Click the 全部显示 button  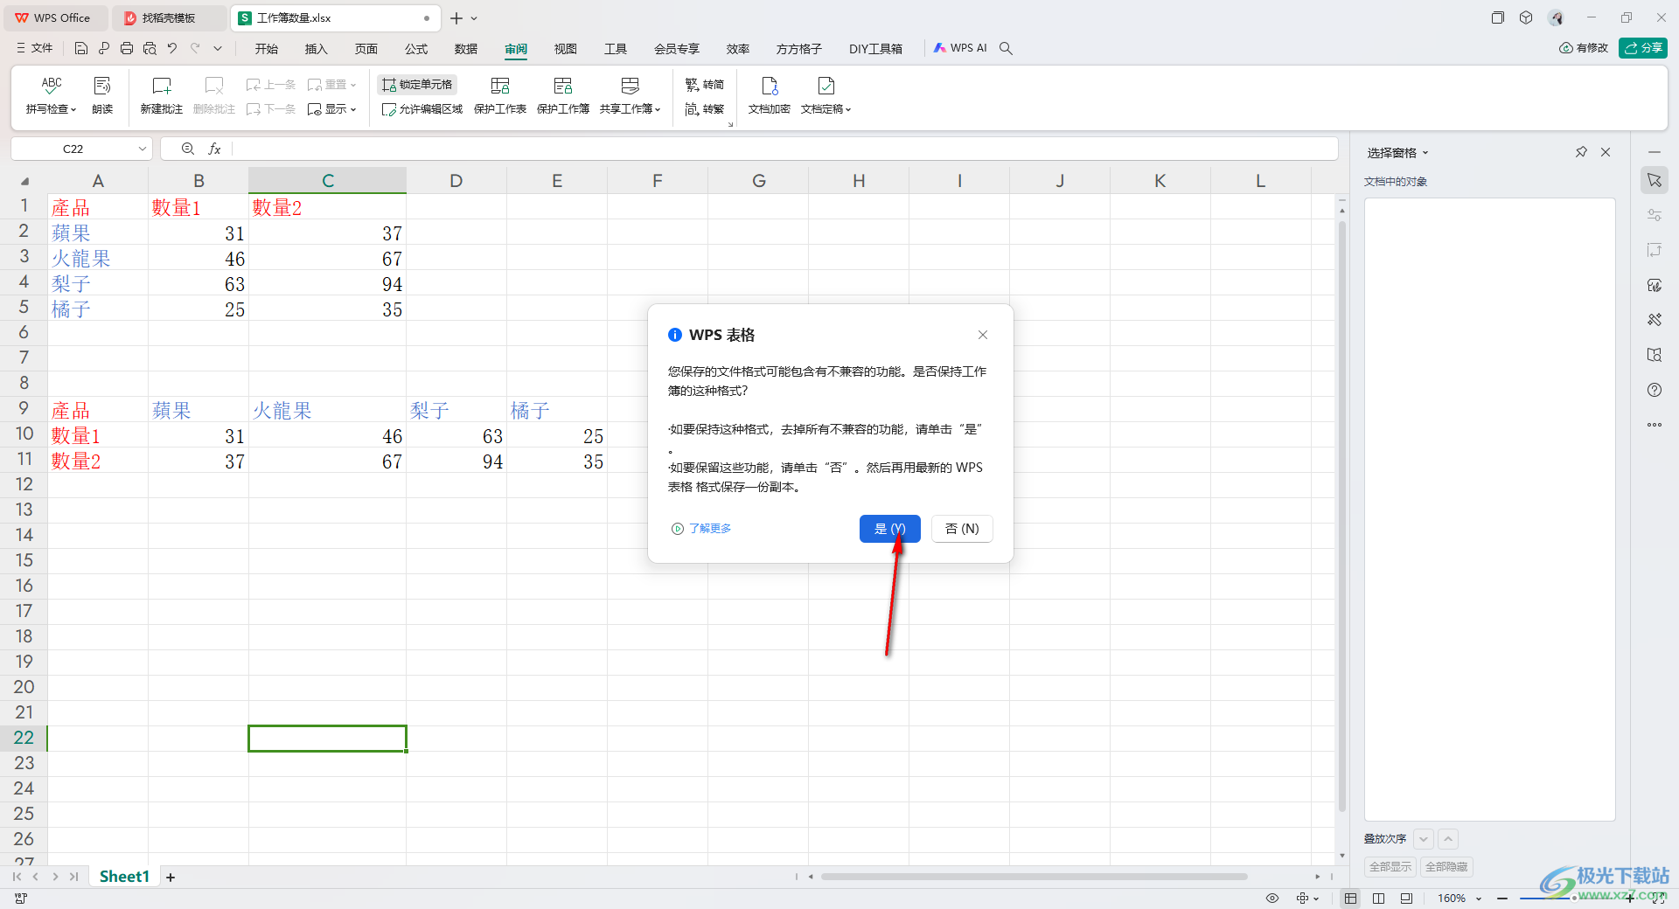coord(1390,867)
